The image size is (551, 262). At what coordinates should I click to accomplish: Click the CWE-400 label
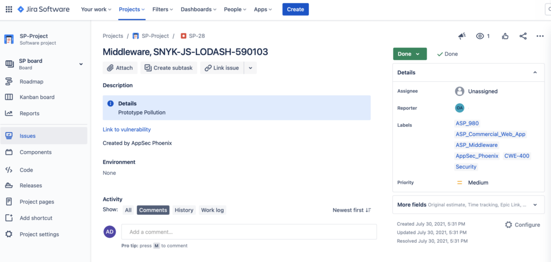pyautogui.click(x=517, y=156)
